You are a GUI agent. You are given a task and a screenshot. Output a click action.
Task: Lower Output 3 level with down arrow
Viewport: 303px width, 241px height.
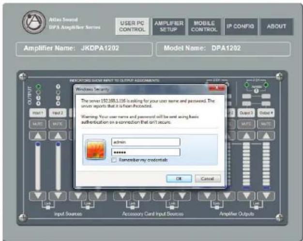(246, 196)
